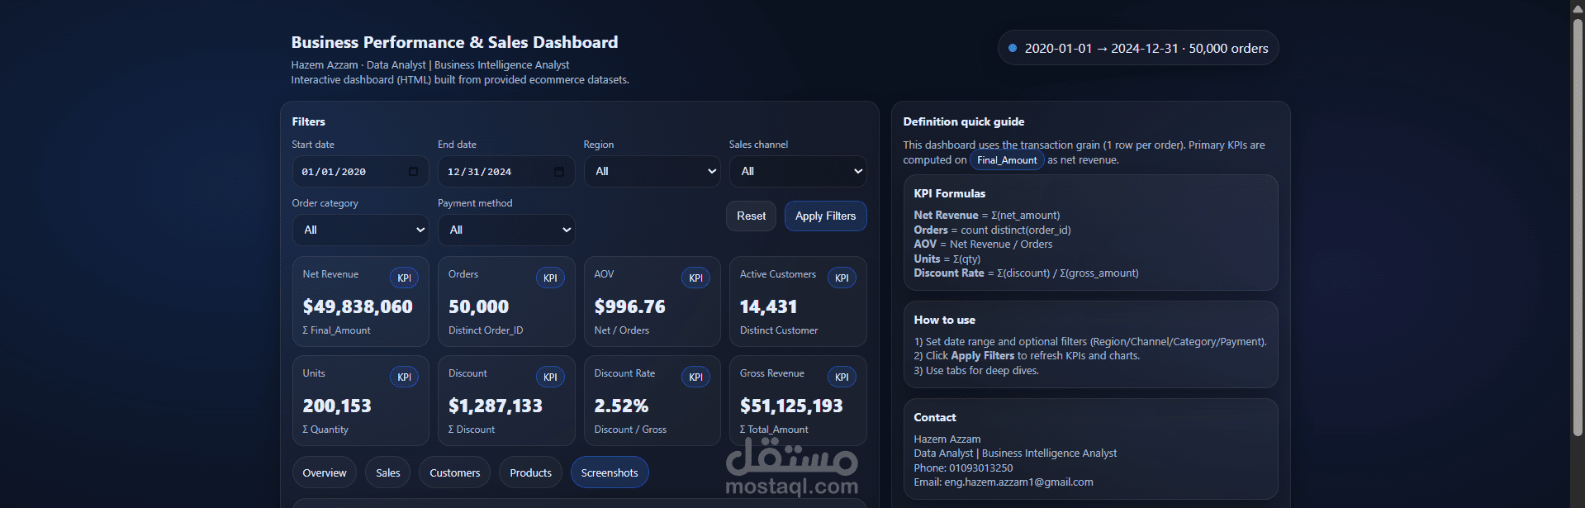Image resolution: width=1585 pixels, height=508 pixels.
Task: Click the Reset button
Action: click(751, 216)
